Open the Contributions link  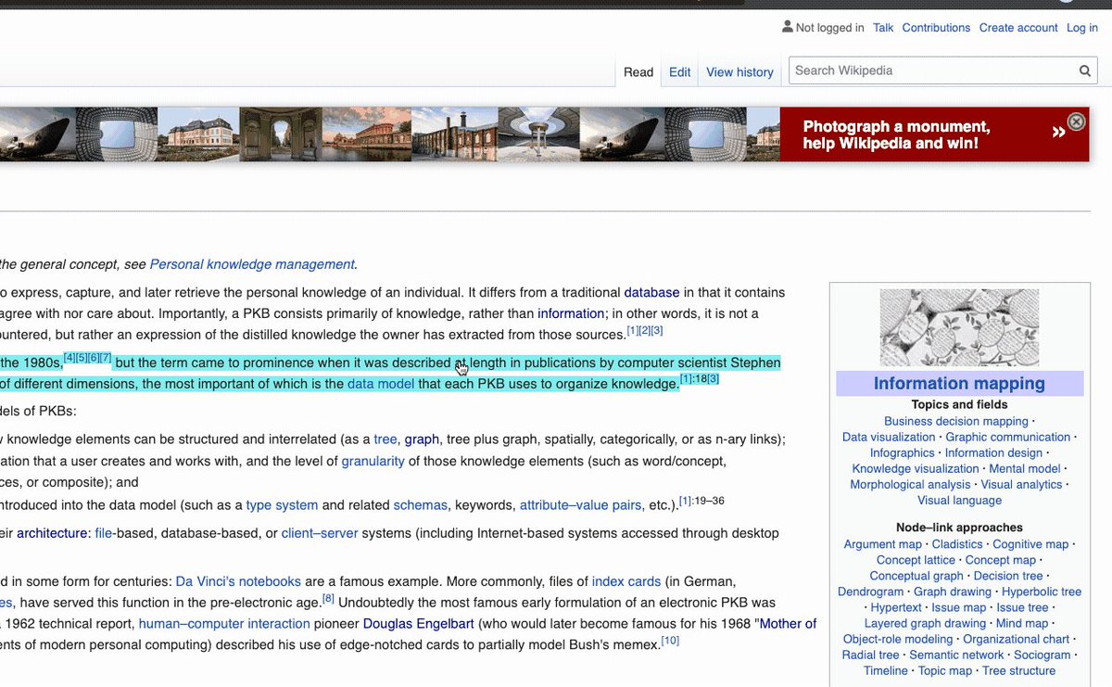[x=936, y=28]
